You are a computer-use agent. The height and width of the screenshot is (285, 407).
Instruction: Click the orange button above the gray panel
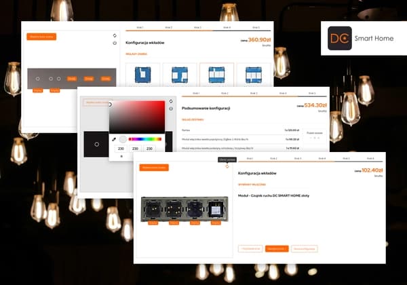(41, 37)
